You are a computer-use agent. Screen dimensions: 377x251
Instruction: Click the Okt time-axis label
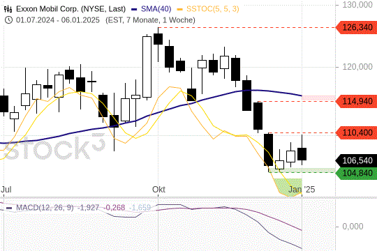point(158,189)
